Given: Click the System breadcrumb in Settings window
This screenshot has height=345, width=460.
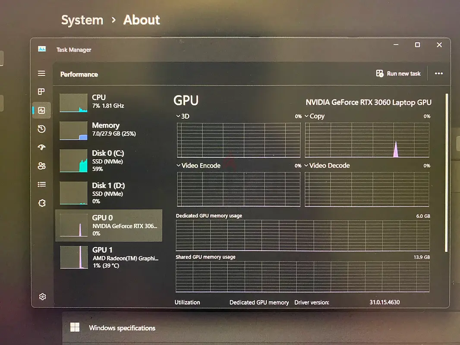Looking at the screenshot, I should (x=82, y=20).
